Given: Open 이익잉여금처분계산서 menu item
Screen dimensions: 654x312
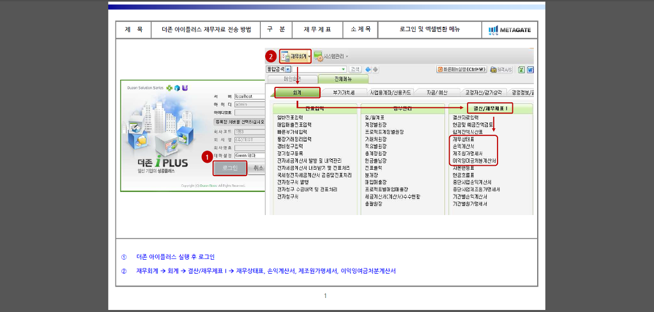Looking at the screenshot, I should pos(475,160).
